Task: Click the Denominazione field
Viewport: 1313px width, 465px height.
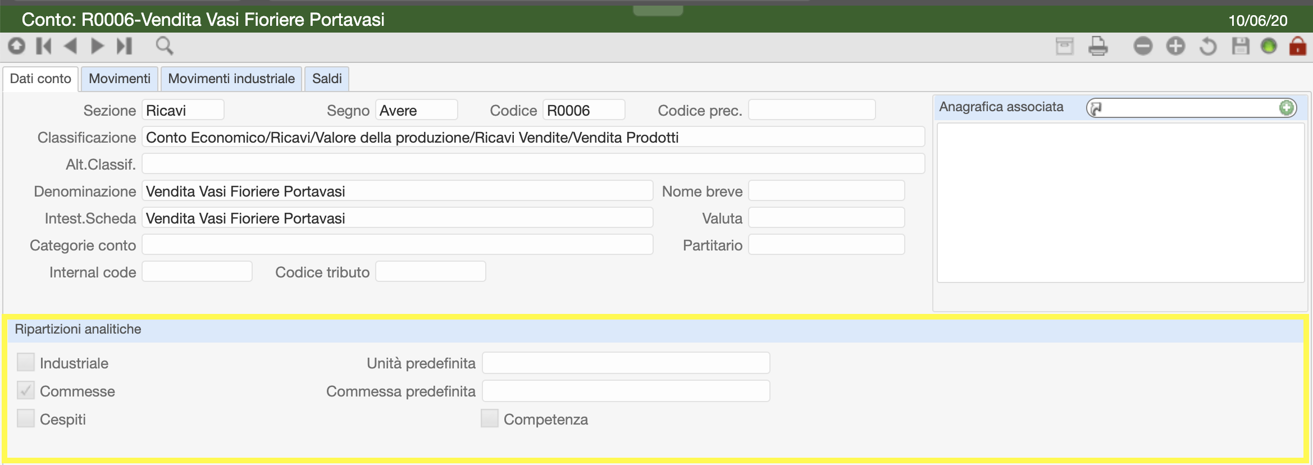Action: pyautogui.click(x=398, y=191)
